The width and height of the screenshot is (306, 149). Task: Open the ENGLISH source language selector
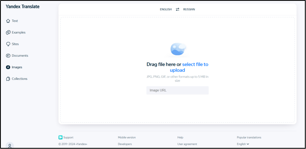click(x=166, y=9)
